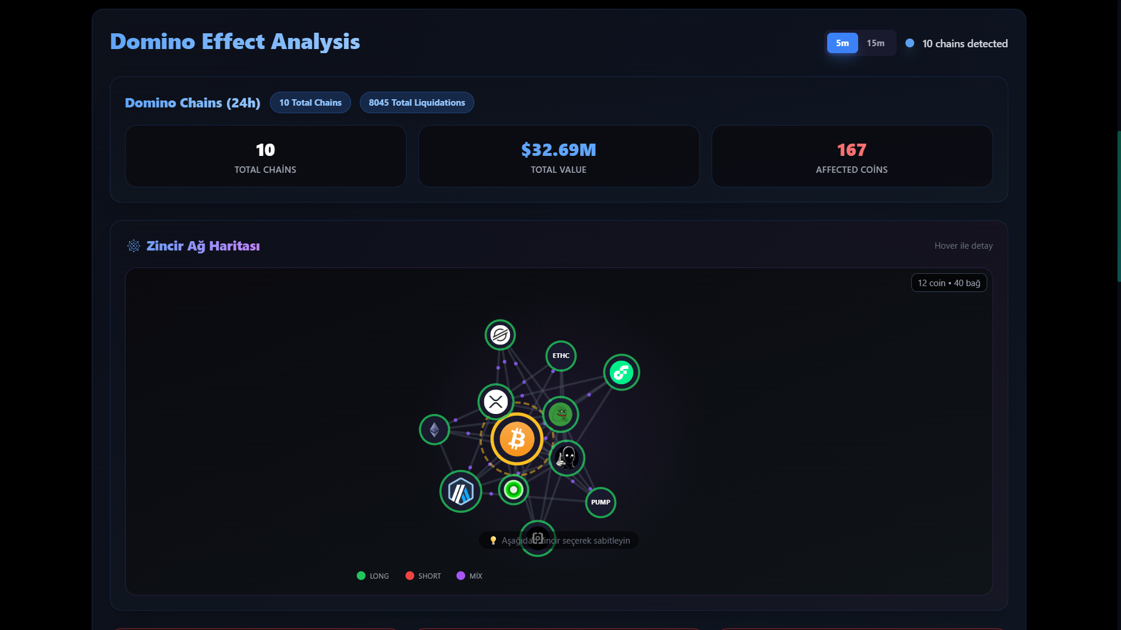Select the 5m timeframe toggle
This screenshot has width=1121, height=630.
pyautogui.click(x=842, y=43)
